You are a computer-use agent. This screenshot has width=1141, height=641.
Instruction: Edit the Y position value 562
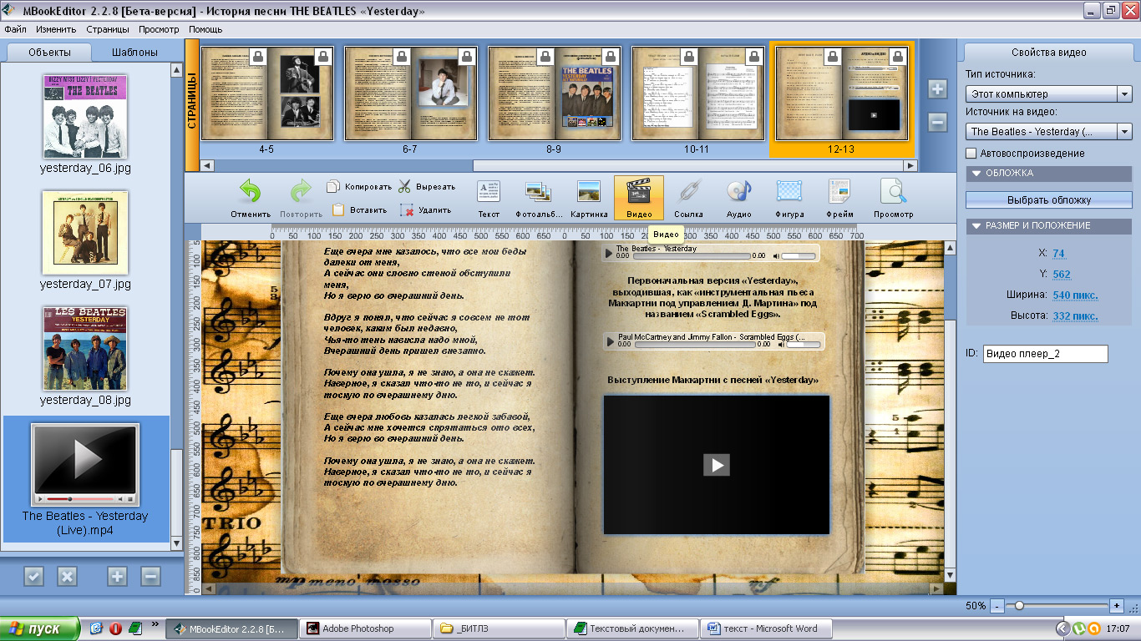pyautogui.click(x=1062, y=275)
